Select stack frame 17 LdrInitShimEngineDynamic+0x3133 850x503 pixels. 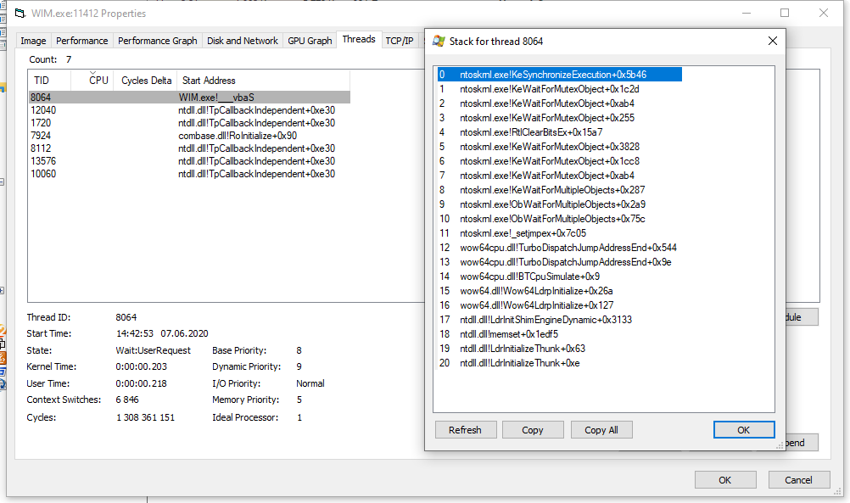pyautogui.click(x=559, y=320)
